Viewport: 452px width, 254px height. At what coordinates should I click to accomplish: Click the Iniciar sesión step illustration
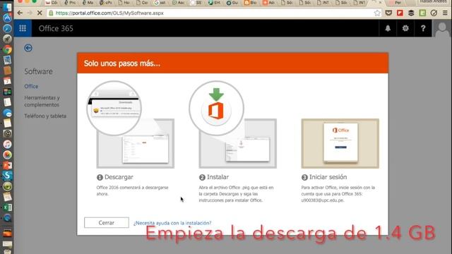click(340, 143)
